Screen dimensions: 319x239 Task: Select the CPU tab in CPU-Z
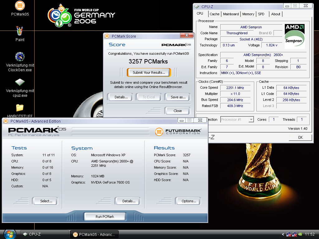[200, 13]
